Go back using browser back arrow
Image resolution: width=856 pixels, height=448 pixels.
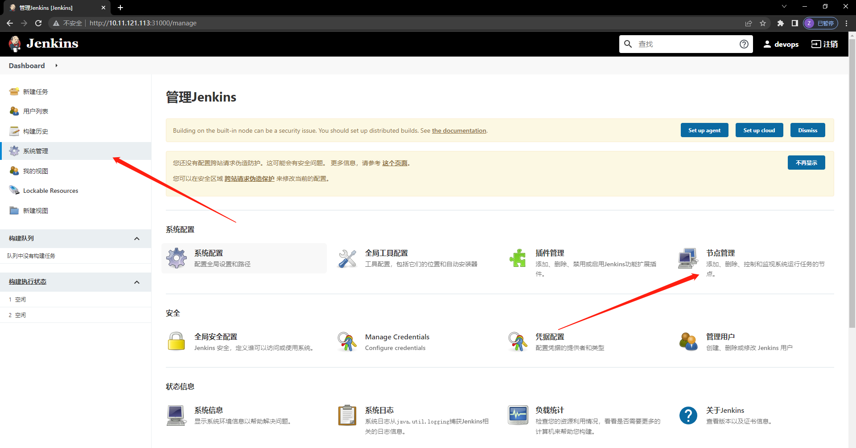[x=10, y=23]
